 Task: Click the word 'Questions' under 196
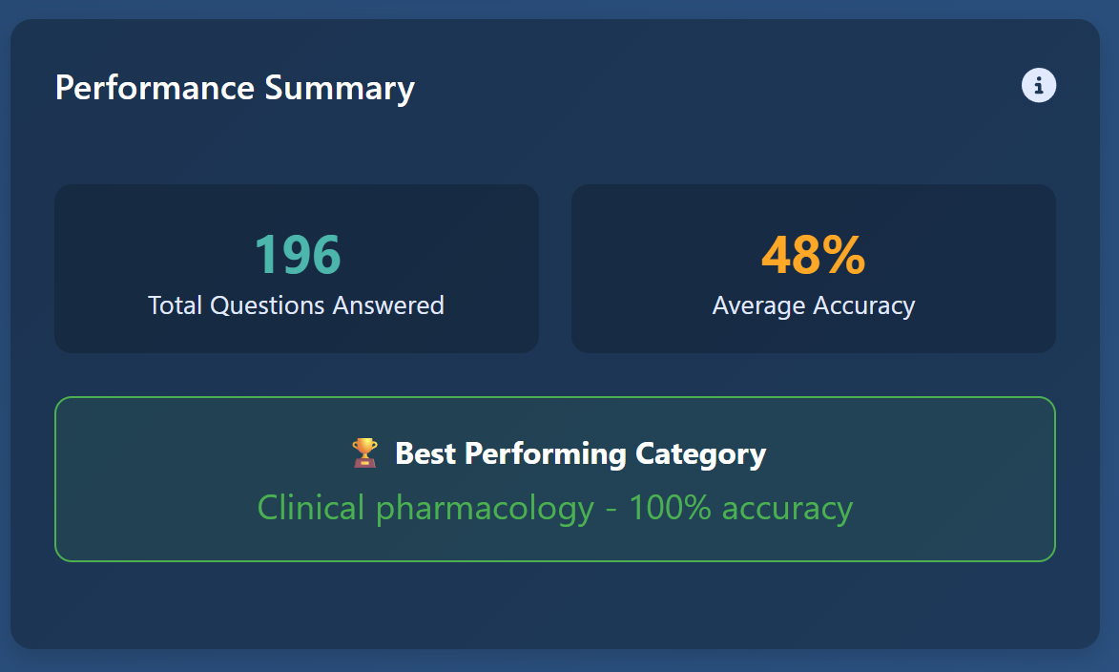click(268, 305)
